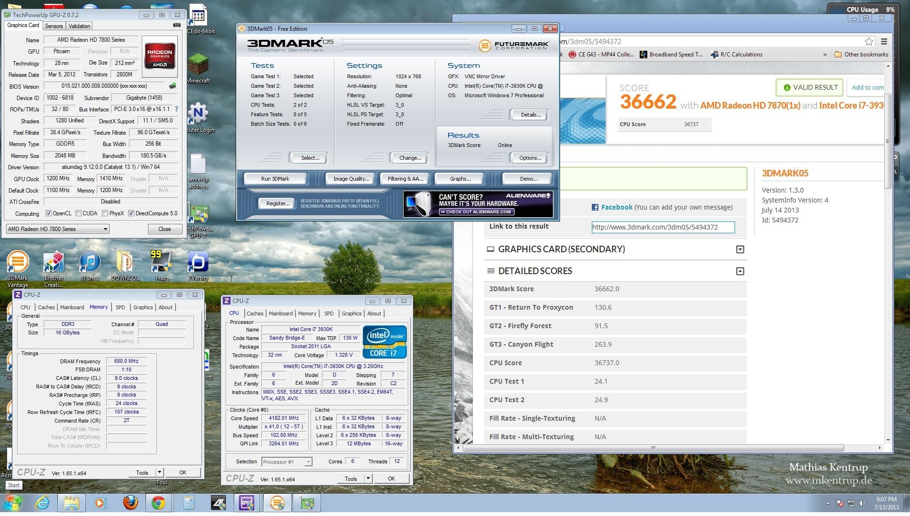Click the Bus Interface question mark help icon
This screenshot has height=516, width=910.
(176, 109)
